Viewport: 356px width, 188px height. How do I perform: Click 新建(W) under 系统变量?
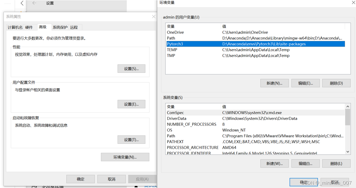coord(274,163)
